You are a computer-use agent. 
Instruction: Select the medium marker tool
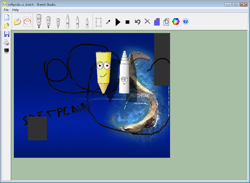click(77, 22)
